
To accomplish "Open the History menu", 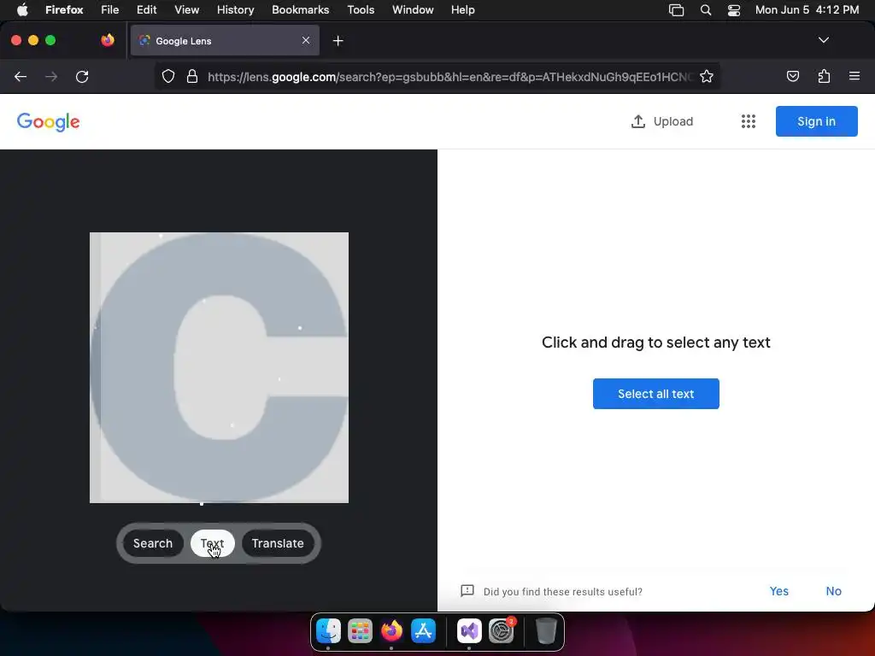I will tap(236, 10).
